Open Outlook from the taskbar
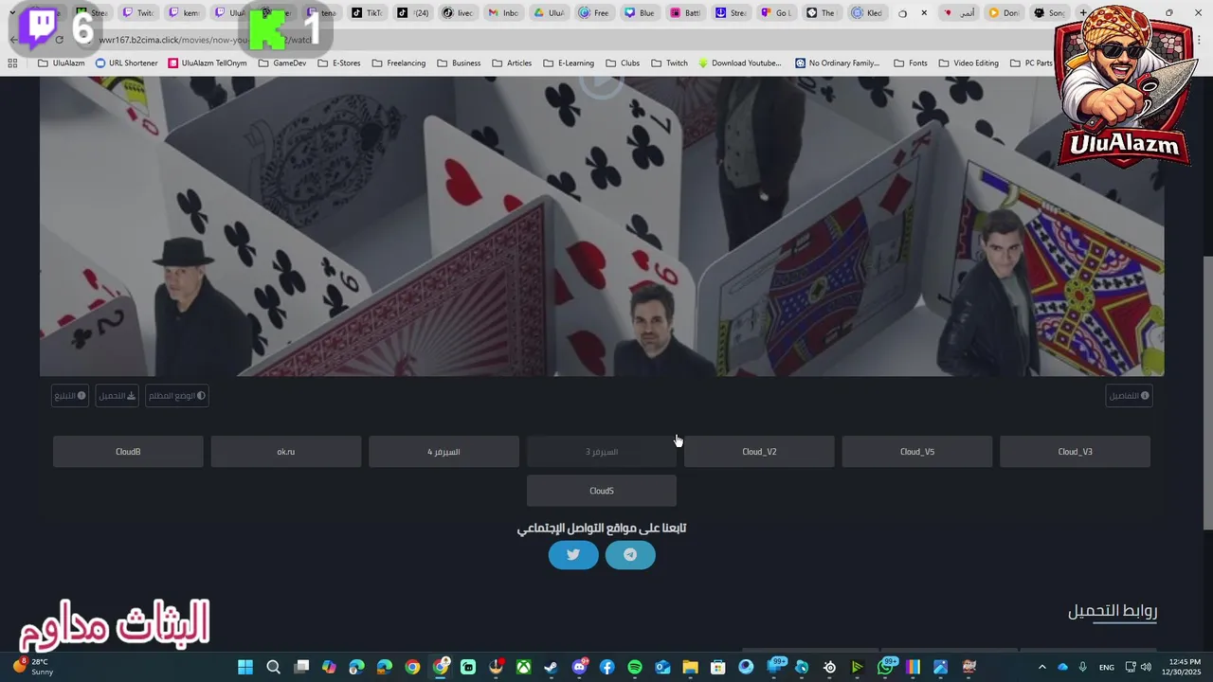The height and width of the screenshot is (682, 1213). point(662,667)
